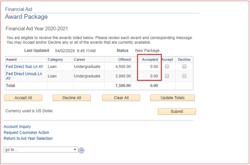Click the Decline All button
This screenshot has width=250, height=165.
(x=72, y=98)
